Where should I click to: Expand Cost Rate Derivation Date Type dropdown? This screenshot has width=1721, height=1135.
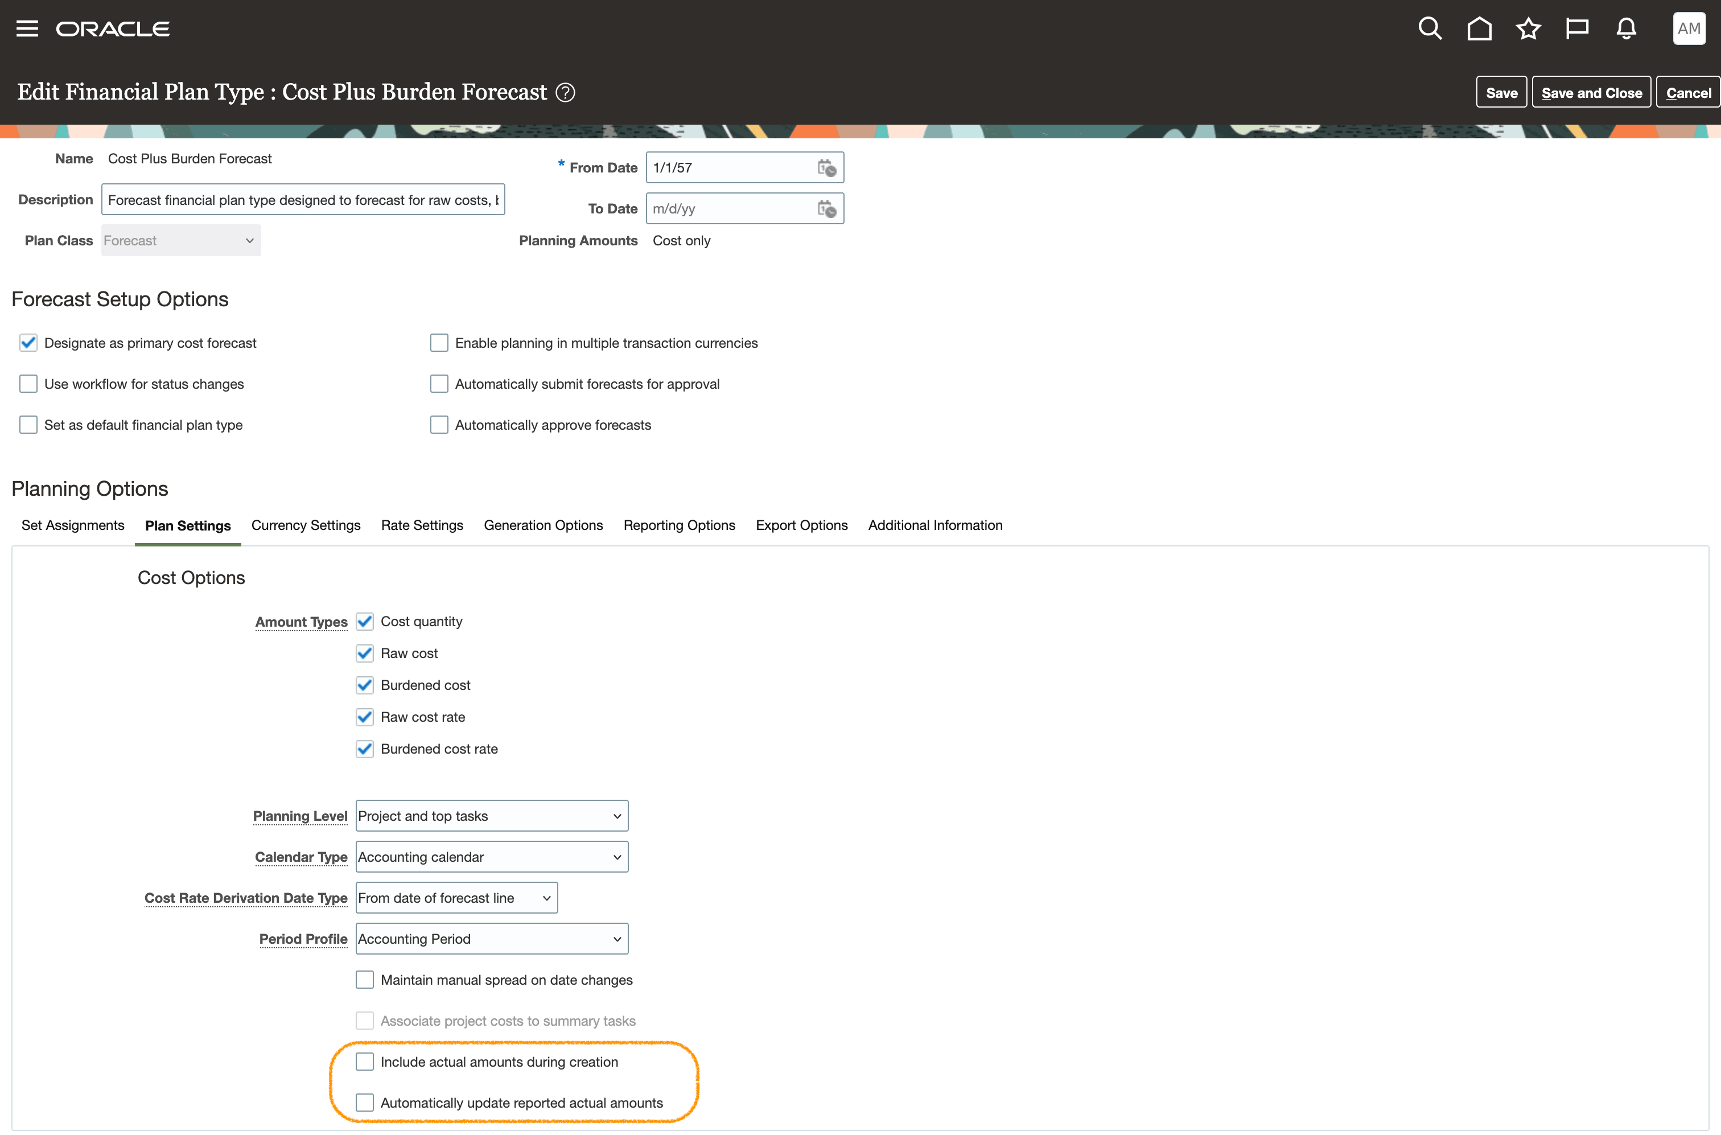(x=456, y=898)
